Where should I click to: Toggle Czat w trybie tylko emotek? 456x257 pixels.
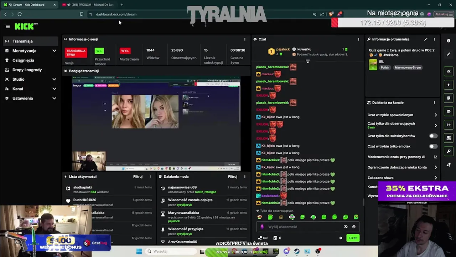(x=433, y=146)
